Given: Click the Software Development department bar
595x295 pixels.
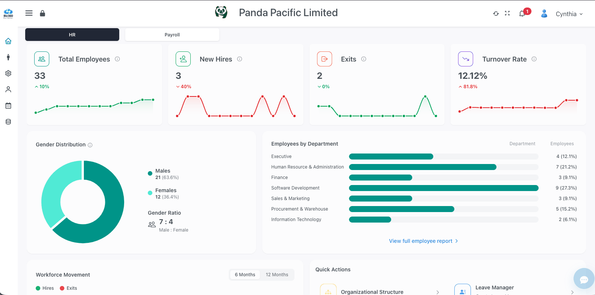Looking at the screenshot, I should 444,188.
